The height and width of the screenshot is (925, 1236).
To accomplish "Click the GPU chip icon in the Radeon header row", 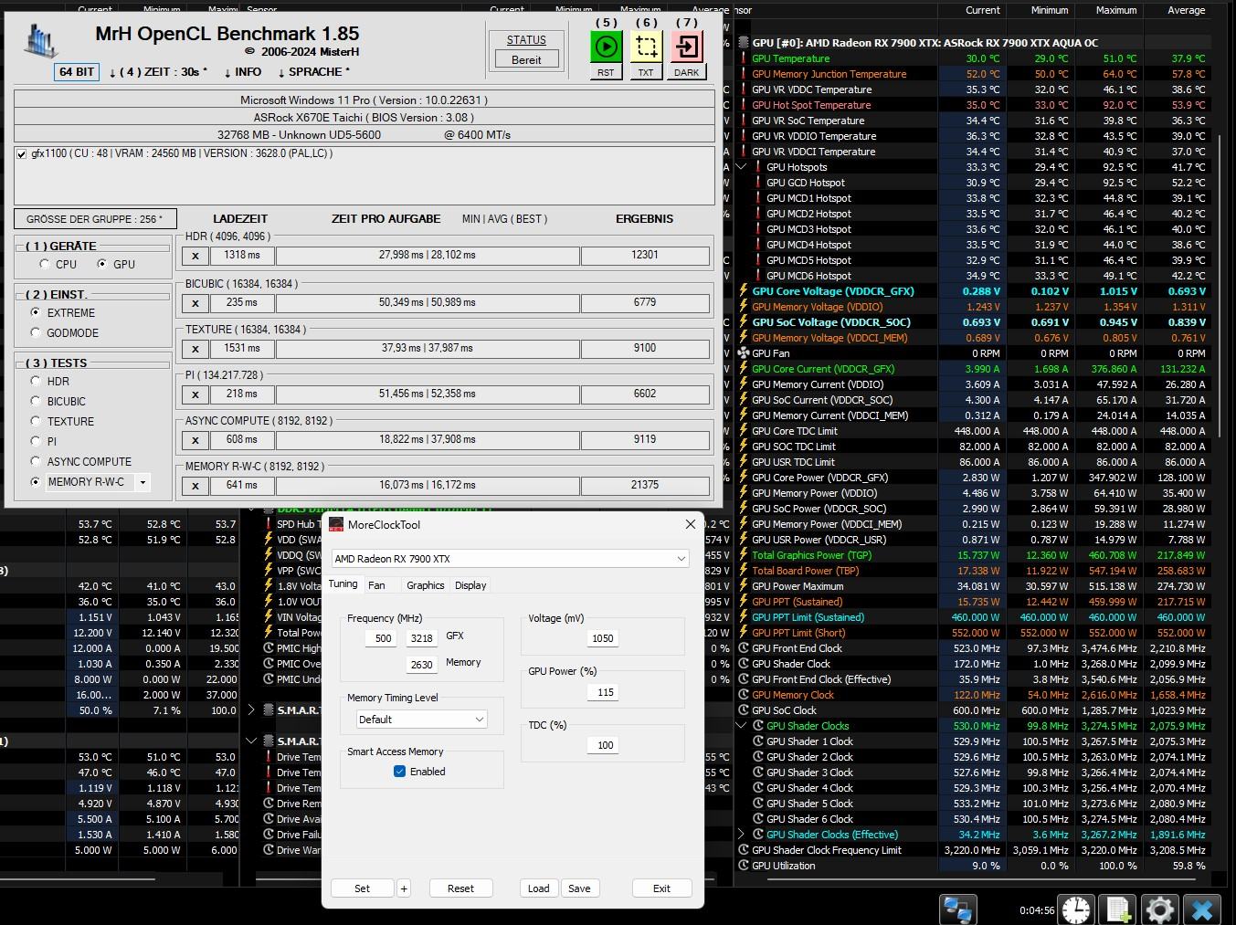I will 743,43.
